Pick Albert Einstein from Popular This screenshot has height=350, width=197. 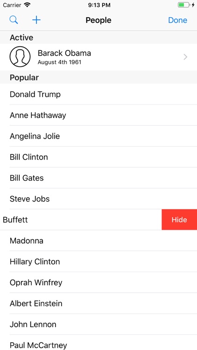coord(98,303)
